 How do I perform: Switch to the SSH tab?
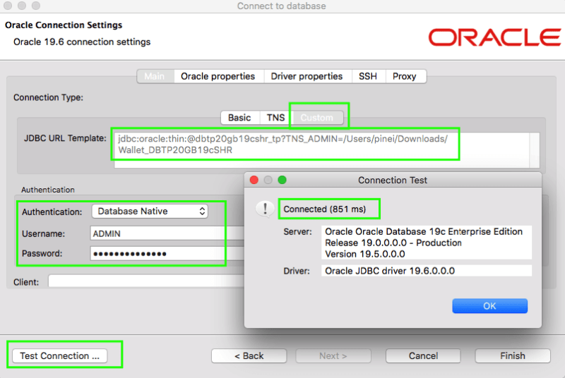[x=368, y=76]
